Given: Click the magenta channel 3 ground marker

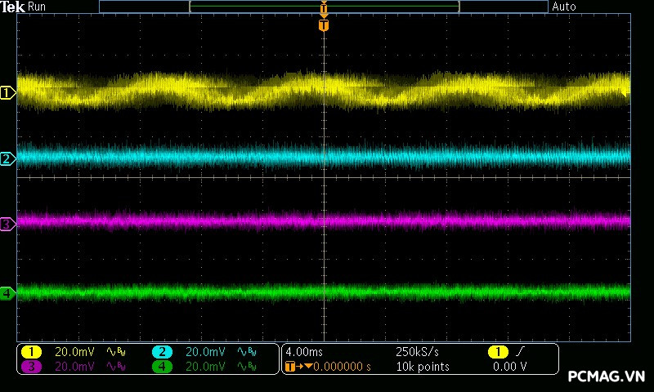Looking at the screenshot, I should pos(7,224).
